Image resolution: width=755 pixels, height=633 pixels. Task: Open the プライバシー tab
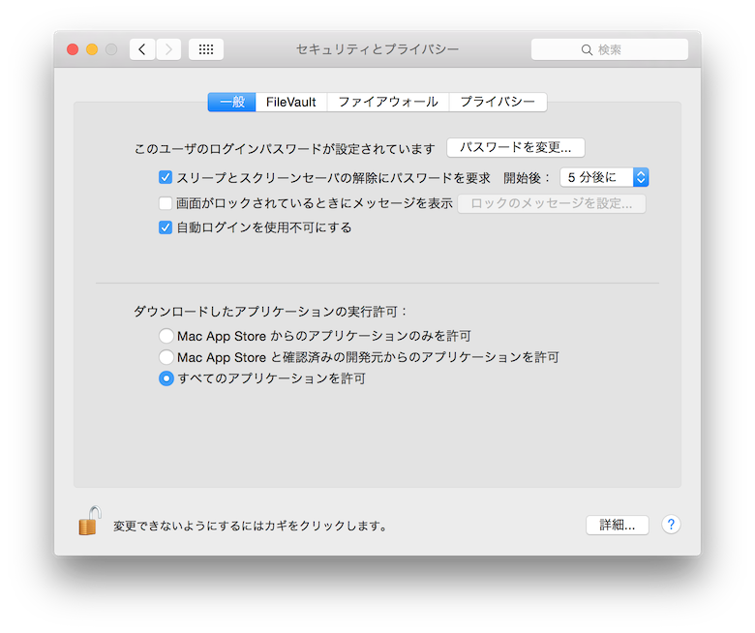(498, 102)
